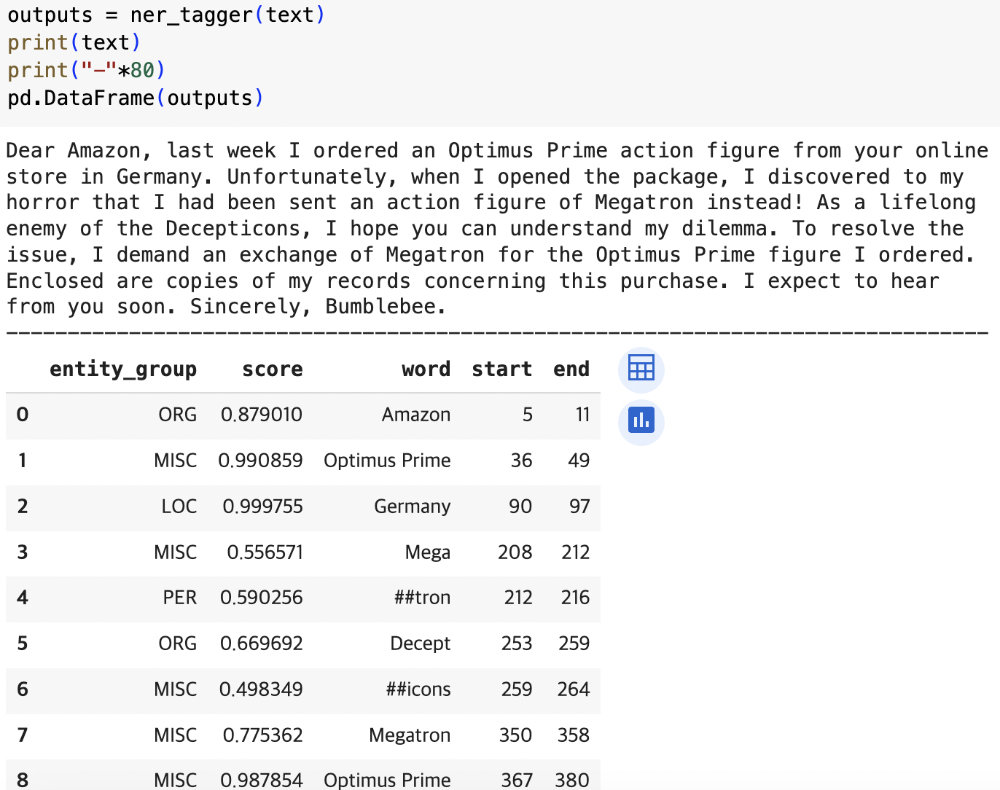Select Optimus Prime word in row 8

387,780
